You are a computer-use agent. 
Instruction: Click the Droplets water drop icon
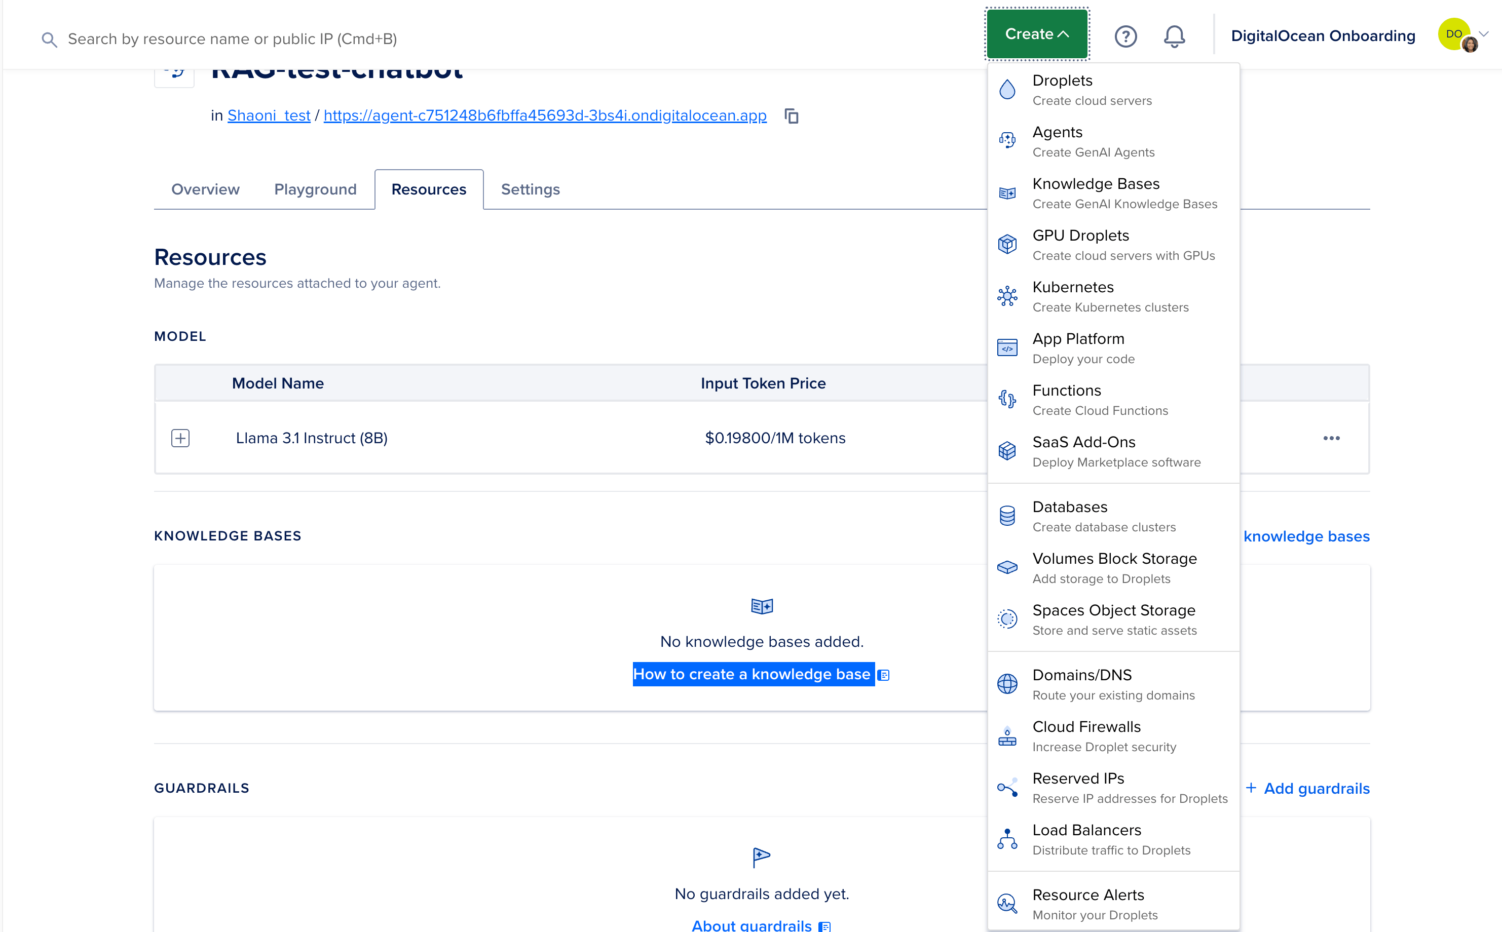point(1007,89)
